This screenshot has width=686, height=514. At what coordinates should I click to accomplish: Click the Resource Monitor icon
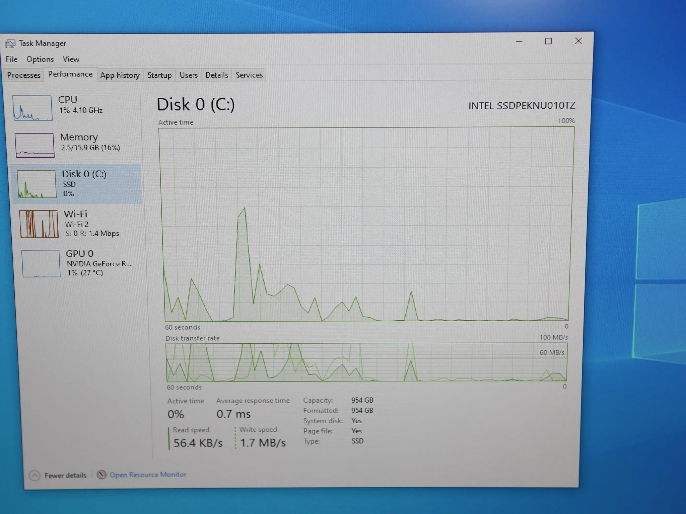coord(101,475)
